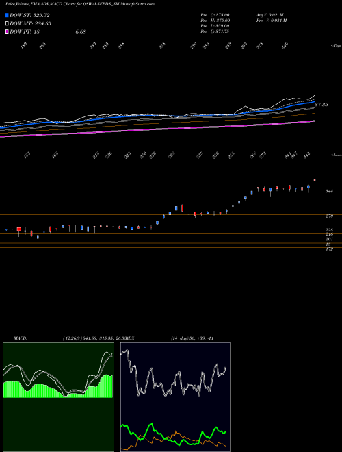Click the <Lows marker label at right edge
The width and height of the screenshot is (342, 452).
336,155
